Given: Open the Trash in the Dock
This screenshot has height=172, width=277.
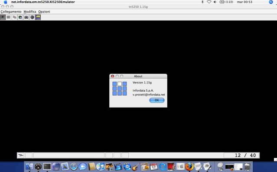Looking at the screenshot, I should point(248,166).
